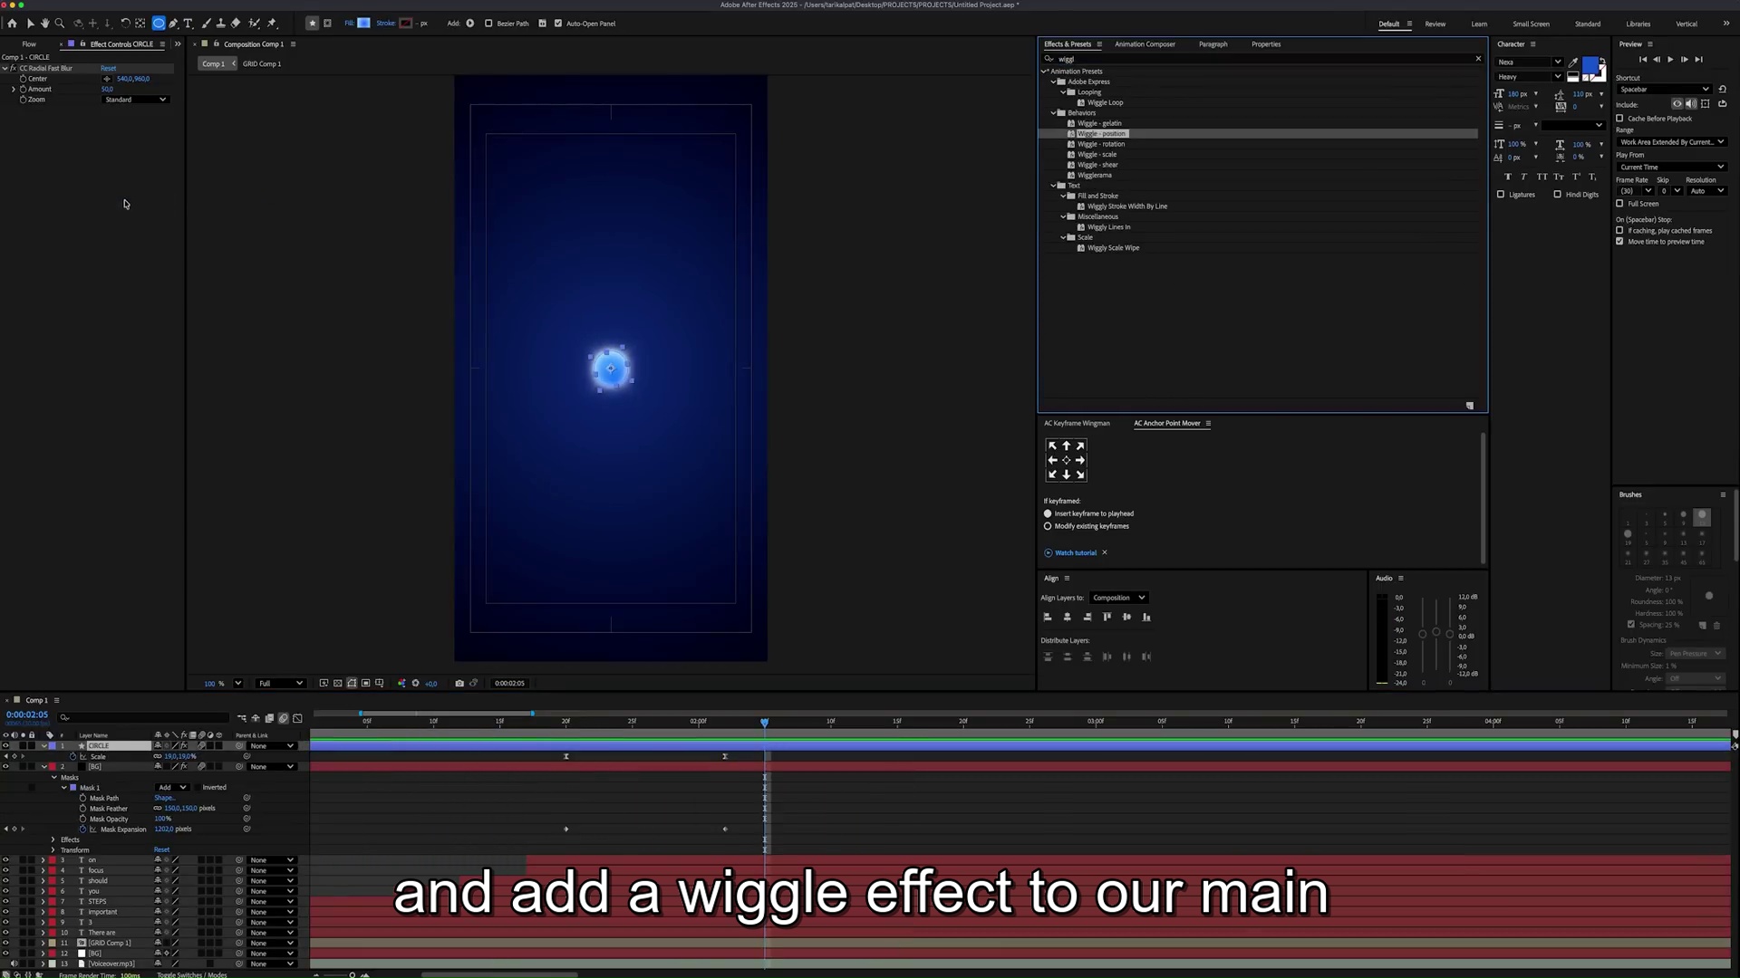Screen dimensions: 1740x978
Task: Open the Review workspace
Action: point(1435,24)
